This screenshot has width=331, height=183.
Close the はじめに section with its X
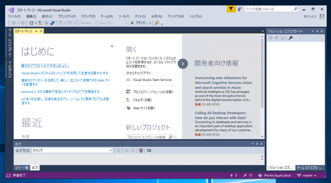tap(112, 46)
